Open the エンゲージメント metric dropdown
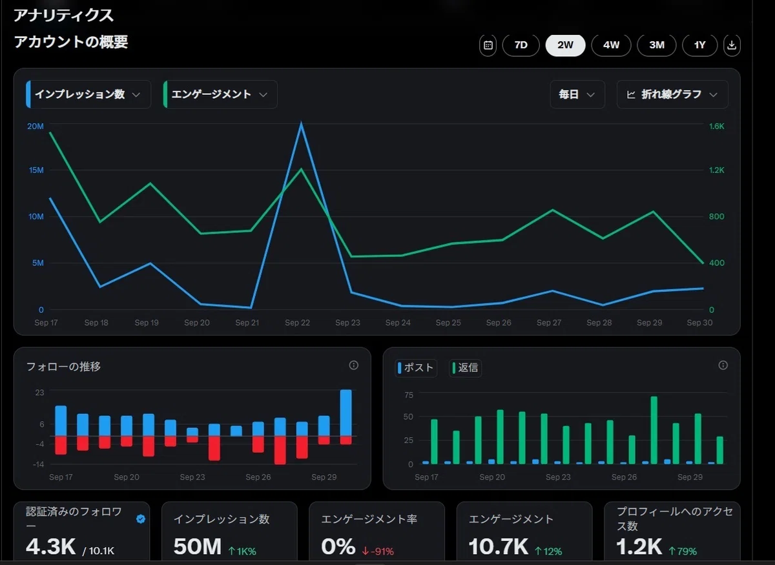This screenshot has width=775, height=565. pos(220,94)
